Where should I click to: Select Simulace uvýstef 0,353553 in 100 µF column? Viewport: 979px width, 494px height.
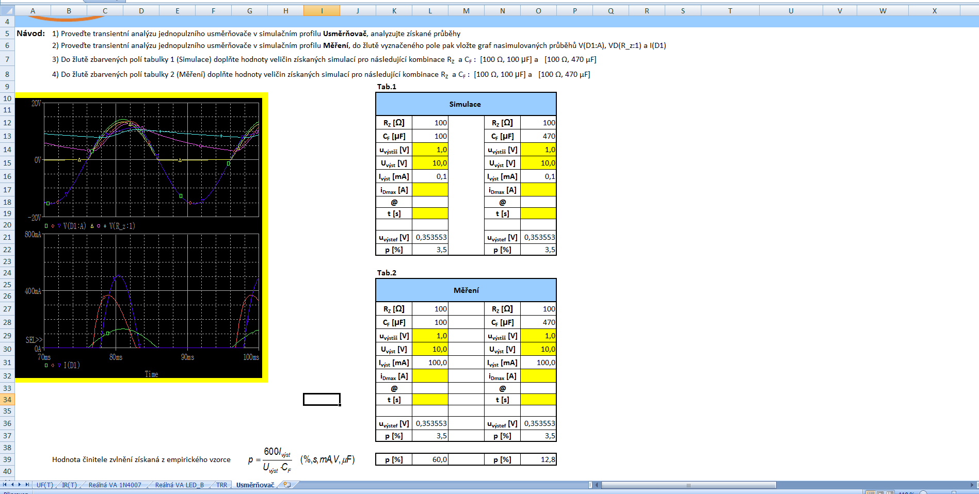[430, 237]
